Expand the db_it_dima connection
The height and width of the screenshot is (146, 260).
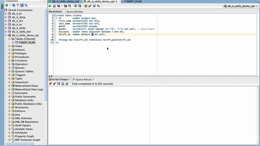tap(6, 17)
